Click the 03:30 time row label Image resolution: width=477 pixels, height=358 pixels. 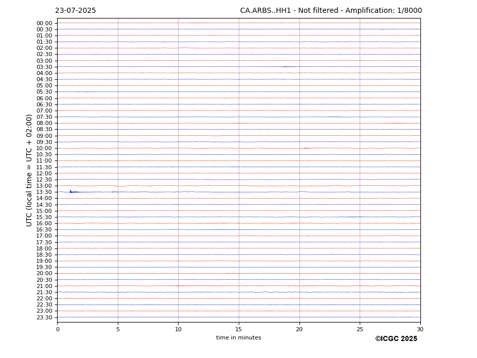pos(44,67)
